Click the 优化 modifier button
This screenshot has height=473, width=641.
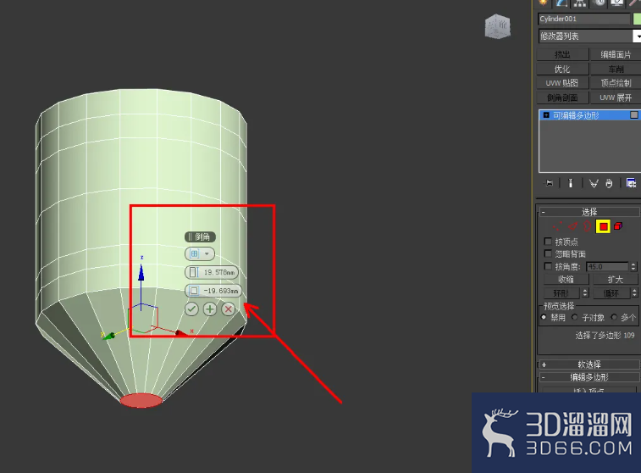pyautogui.click(x=562, y=69)
